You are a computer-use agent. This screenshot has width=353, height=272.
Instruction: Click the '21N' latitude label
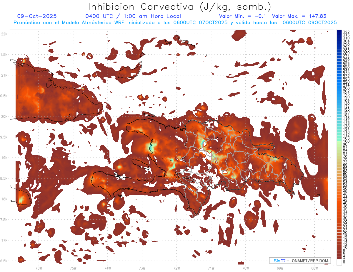[x=4, y=75]
